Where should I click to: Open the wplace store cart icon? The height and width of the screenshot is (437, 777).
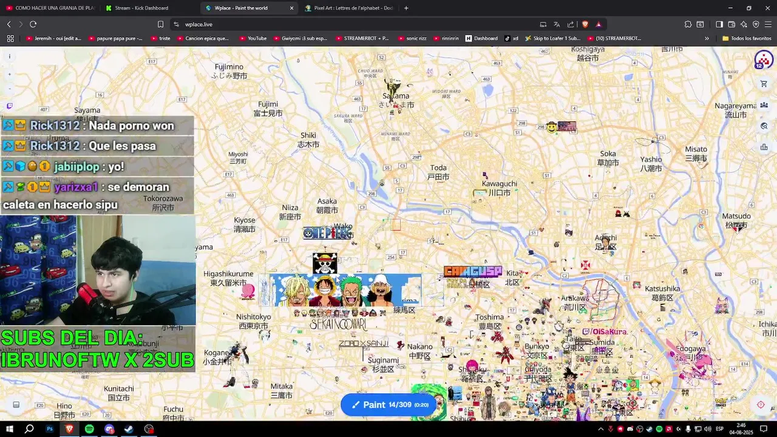[764, 84]
